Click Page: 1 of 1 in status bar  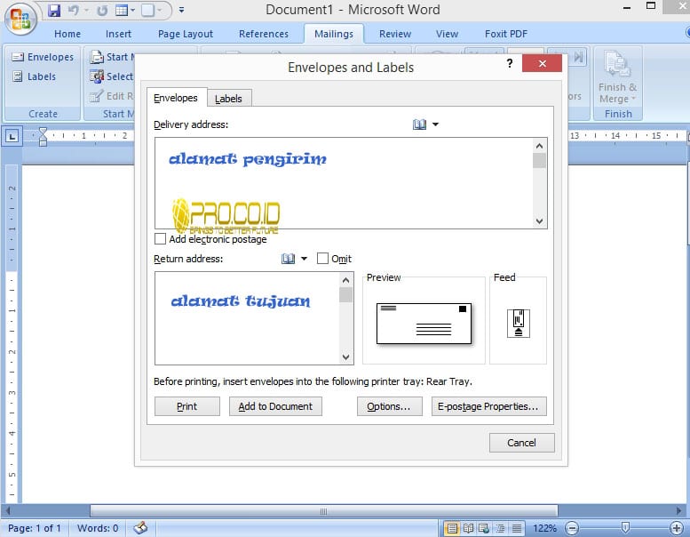point(35,528)
